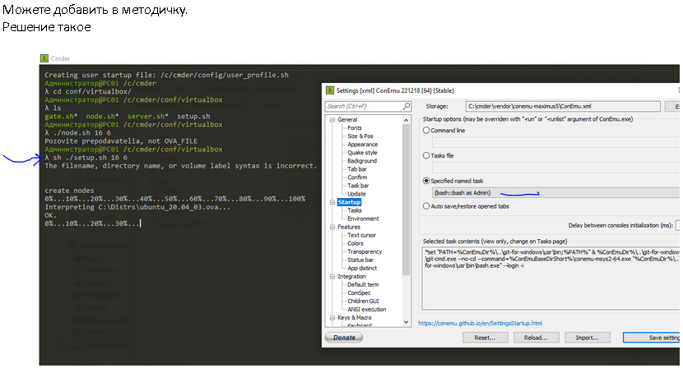Viewport: 683px width, 368px height.
Task: Select the Command line radio button
Action: pos(425,130)
